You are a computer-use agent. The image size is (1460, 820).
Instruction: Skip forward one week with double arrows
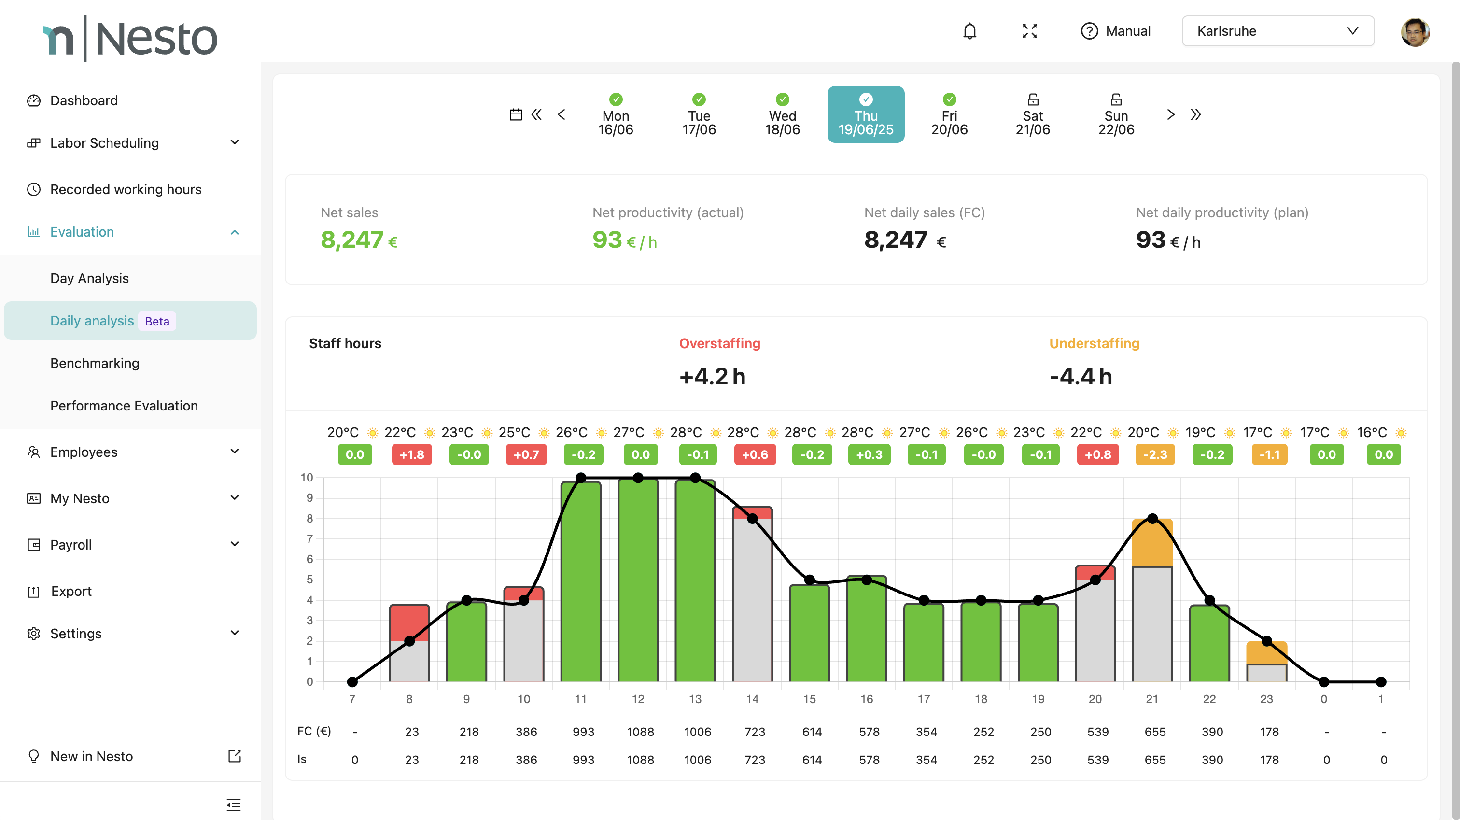[1195, 114]
